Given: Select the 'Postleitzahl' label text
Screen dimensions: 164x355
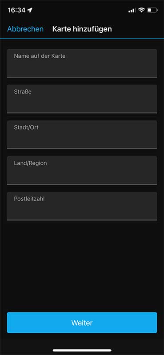Looking at the screenshot, I should 29,199.
